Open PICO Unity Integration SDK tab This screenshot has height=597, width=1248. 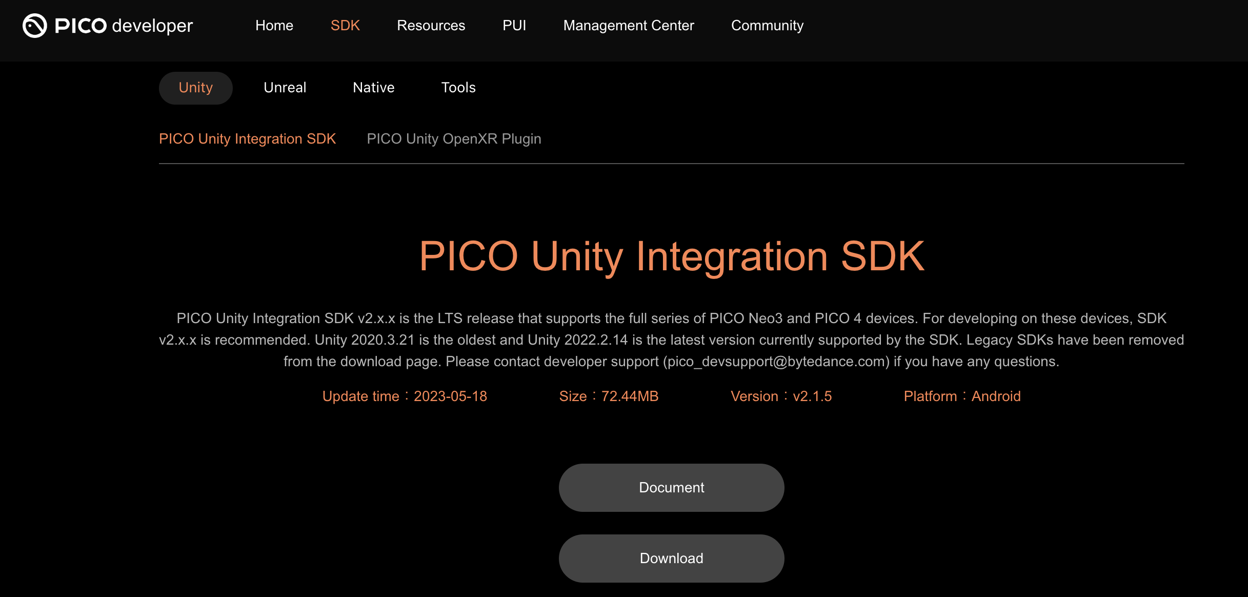(x=247, y=138)
